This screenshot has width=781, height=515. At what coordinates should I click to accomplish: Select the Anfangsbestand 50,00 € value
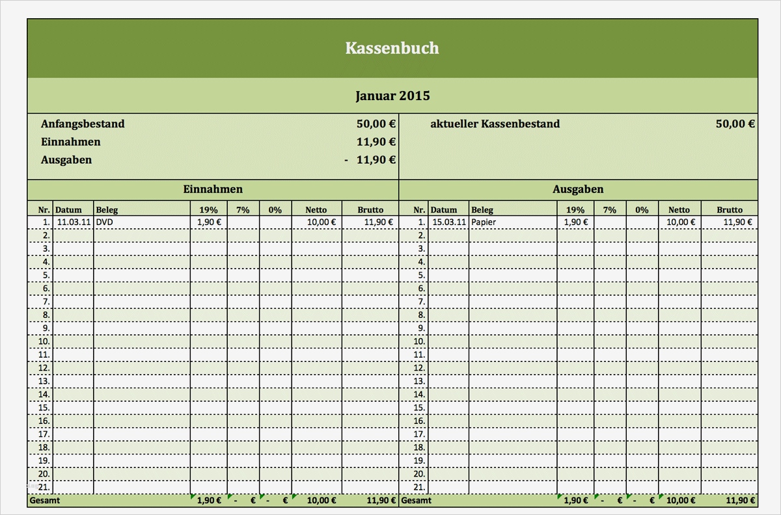tap(376, 124)
